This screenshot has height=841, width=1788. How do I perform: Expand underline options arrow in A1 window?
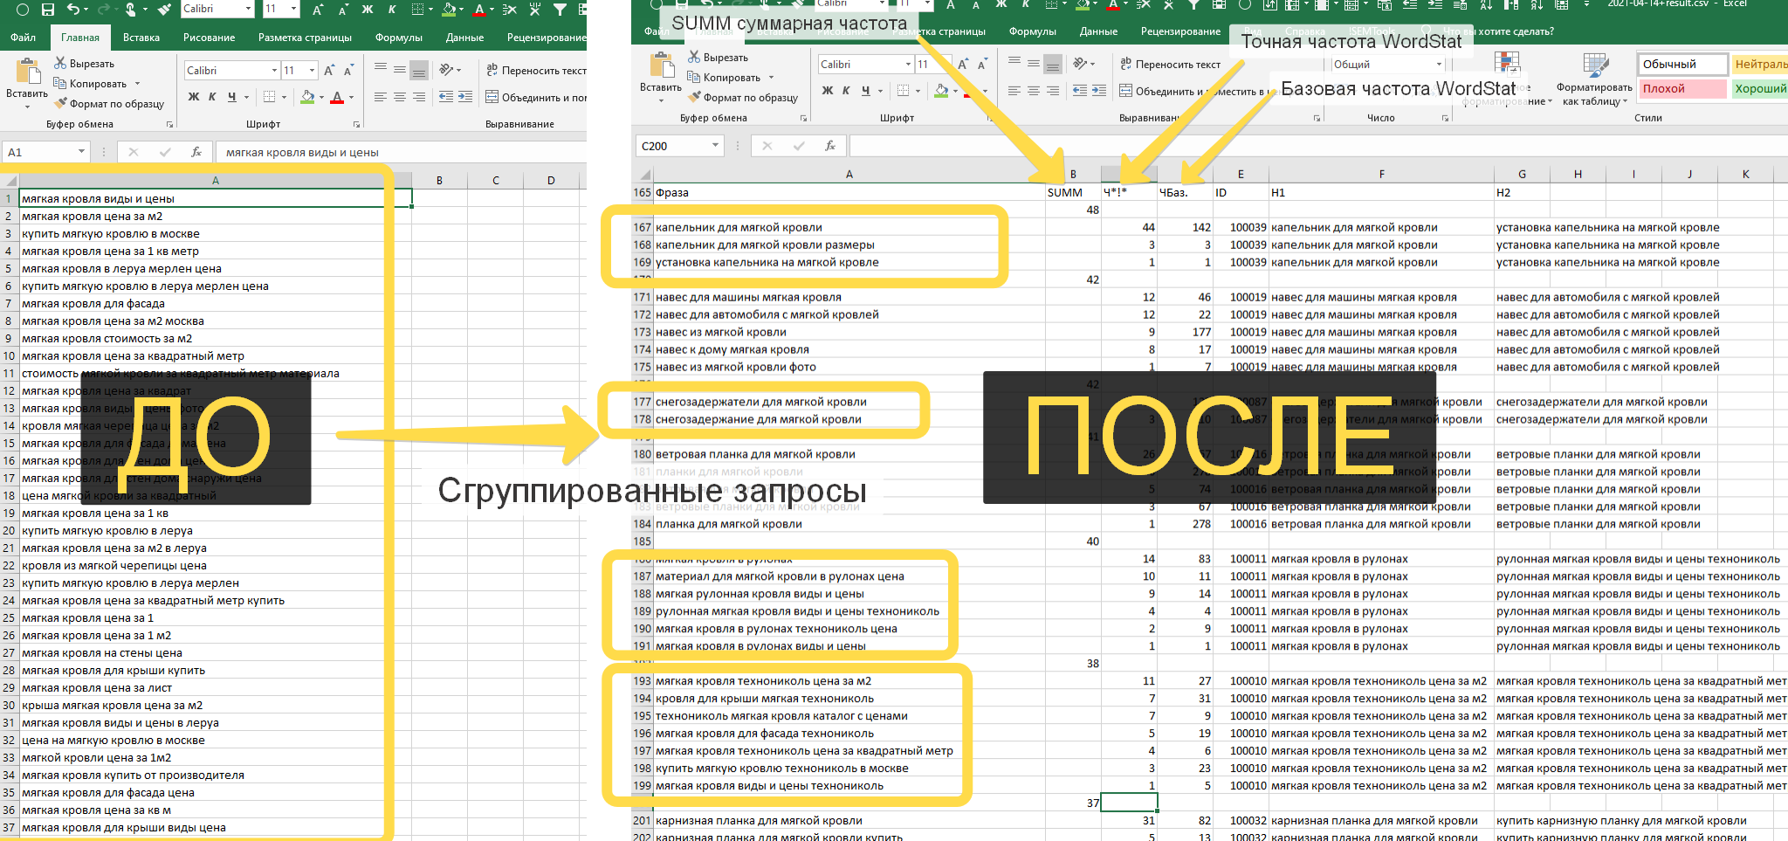click(x=247, y=97)
